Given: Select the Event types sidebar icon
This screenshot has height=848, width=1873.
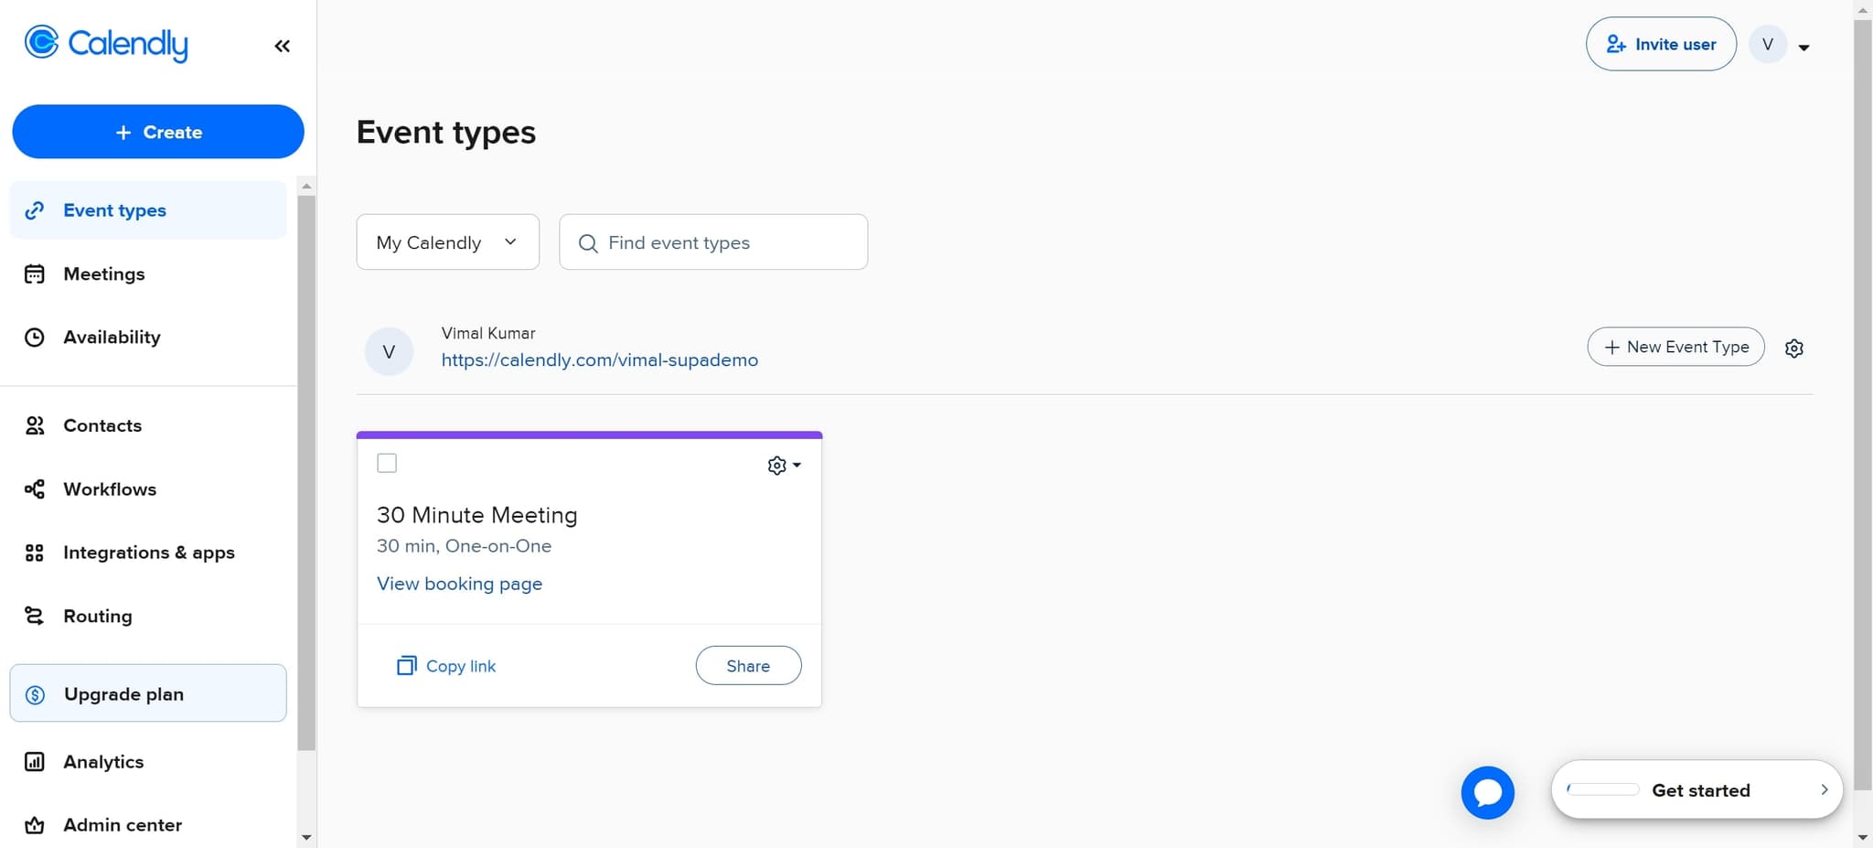Looking at the screenshot, I should pos(34,209).
